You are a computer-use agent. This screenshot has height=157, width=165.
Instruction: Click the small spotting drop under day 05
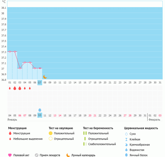(30, 88)
